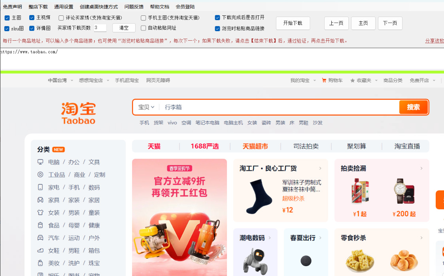Switch to the 聚划算 tab
Viewport: 444px width, 276px height.
[x=357, y=146]
